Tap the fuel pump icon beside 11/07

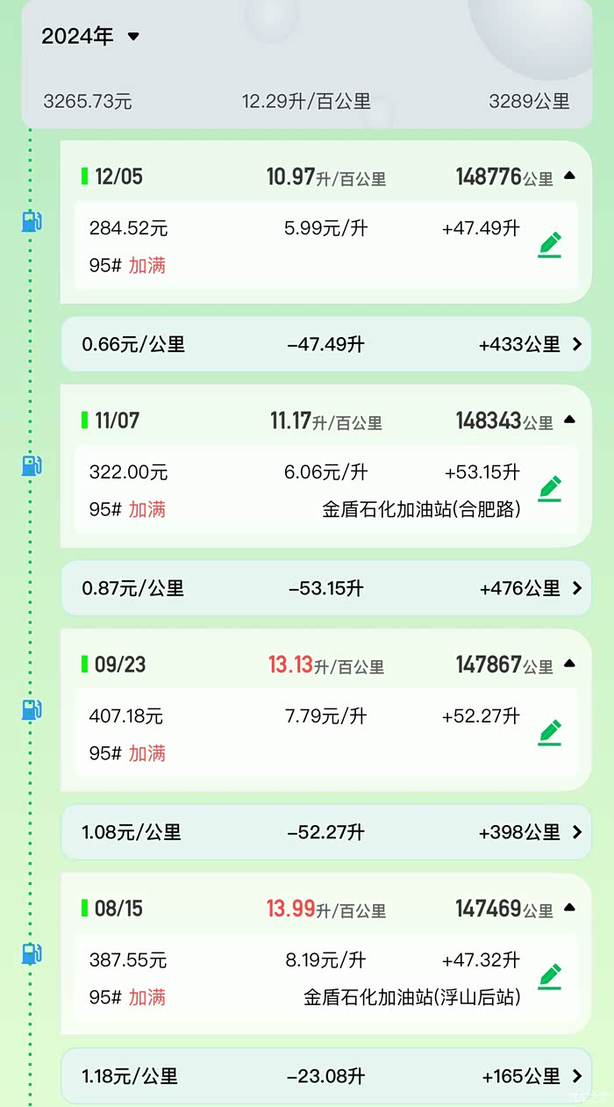tap(32, 465)
